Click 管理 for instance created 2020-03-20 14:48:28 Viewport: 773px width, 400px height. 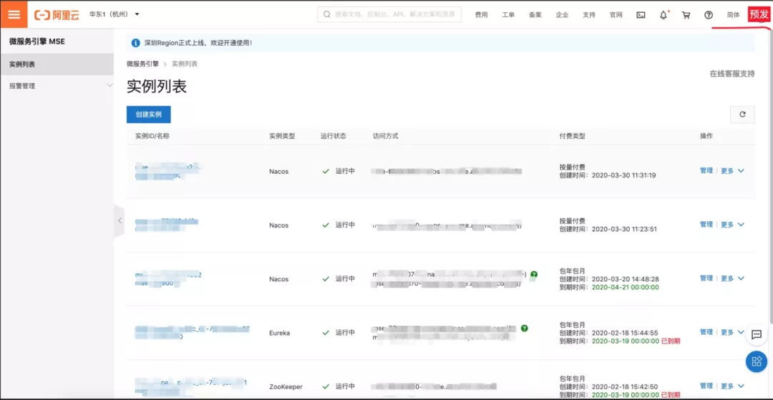coord(706,278)
